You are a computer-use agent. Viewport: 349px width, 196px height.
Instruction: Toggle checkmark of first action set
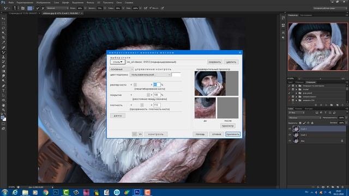coord(290,86)
